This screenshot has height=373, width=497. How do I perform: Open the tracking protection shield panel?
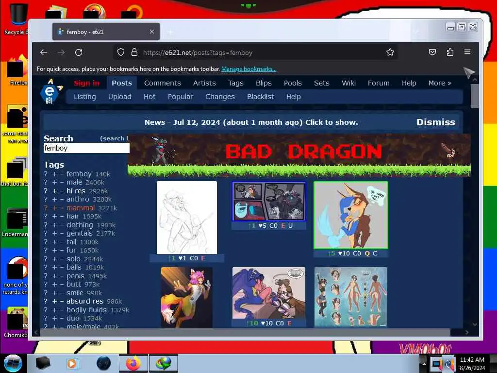(x=121, y=52)
